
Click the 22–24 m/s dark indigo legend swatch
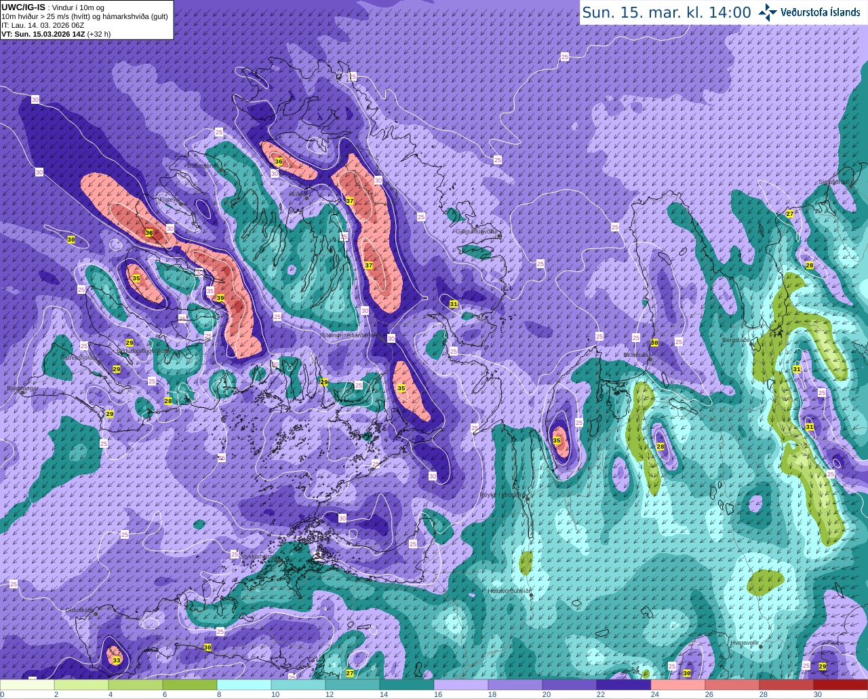pos(624,685)
